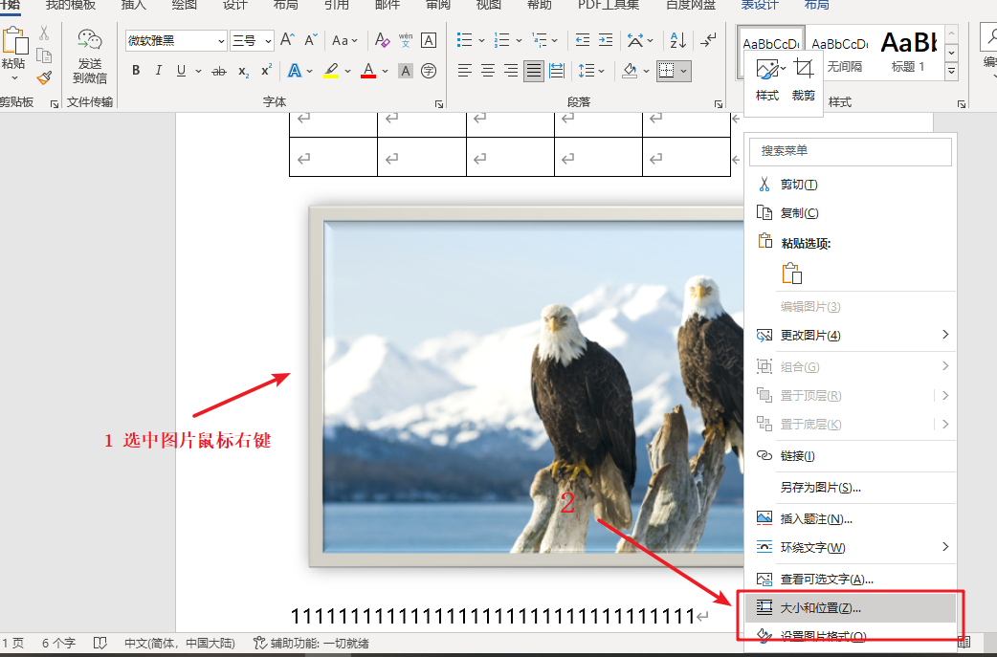The image size is (997, 657).
Task: Click search menu input field
Action: click(851, 150)
